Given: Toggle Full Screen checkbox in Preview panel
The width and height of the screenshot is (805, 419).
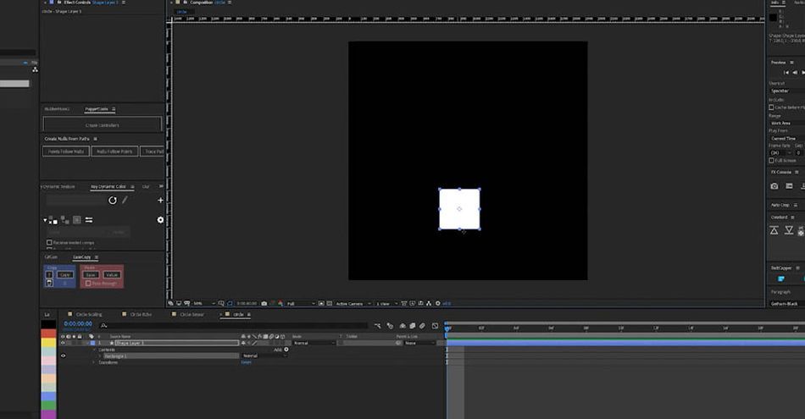Looking at the screenshot, I should pos(771,161).
